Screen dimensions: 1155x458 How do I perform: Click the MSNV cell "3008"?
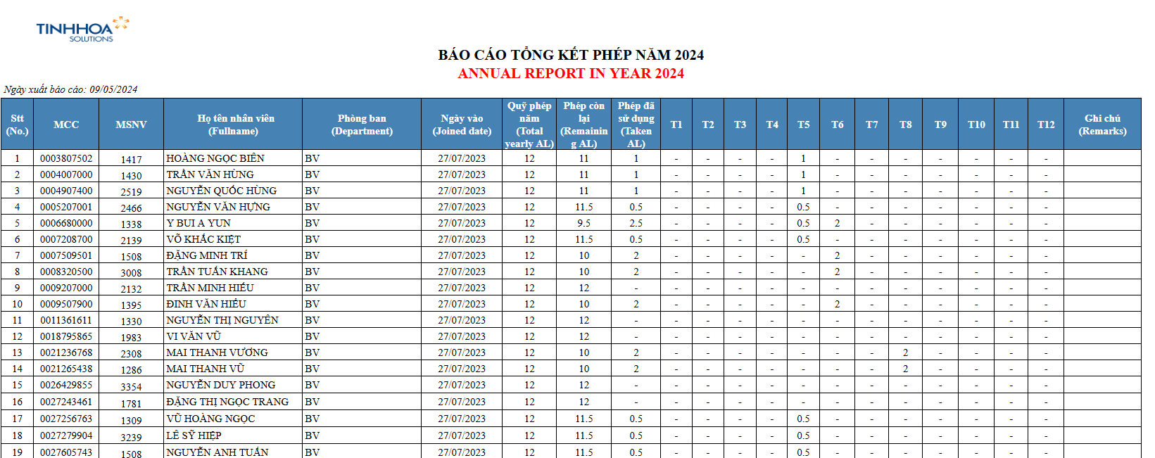[x=131, y=272]
